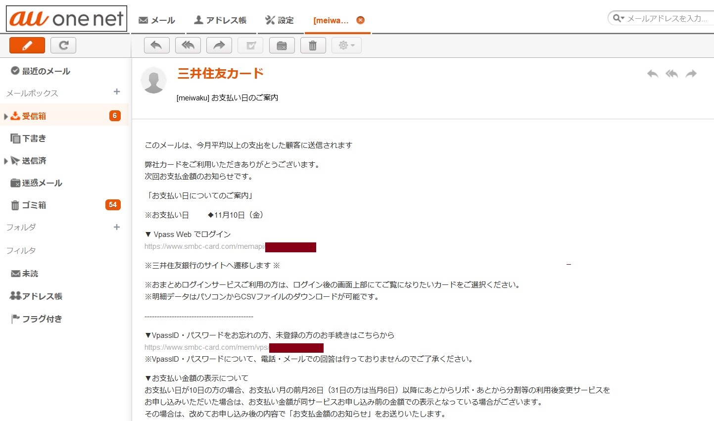Click the line about CSVファイルのダウンロード
Image resolution: width=714 pixels, height=421 pixels.
coord(262,297)
